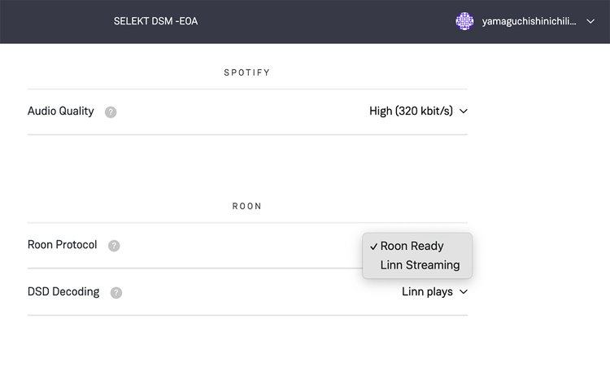Click the DSD Decoding setting label
The width and height of the screenshot is (610, 376).
[x=63, y=291]
